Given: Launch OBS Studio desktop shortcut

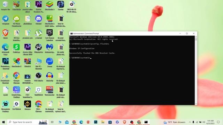Looking at the screenshot, I should 39,77.
